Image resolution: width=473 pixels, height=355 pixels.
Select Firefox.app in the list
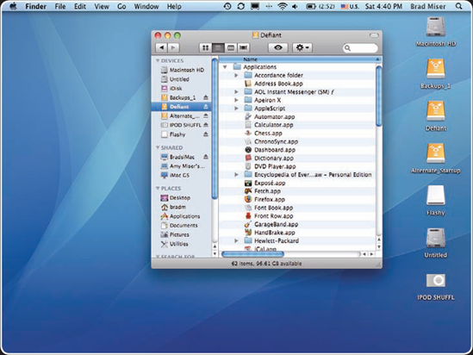click(297, 199)
